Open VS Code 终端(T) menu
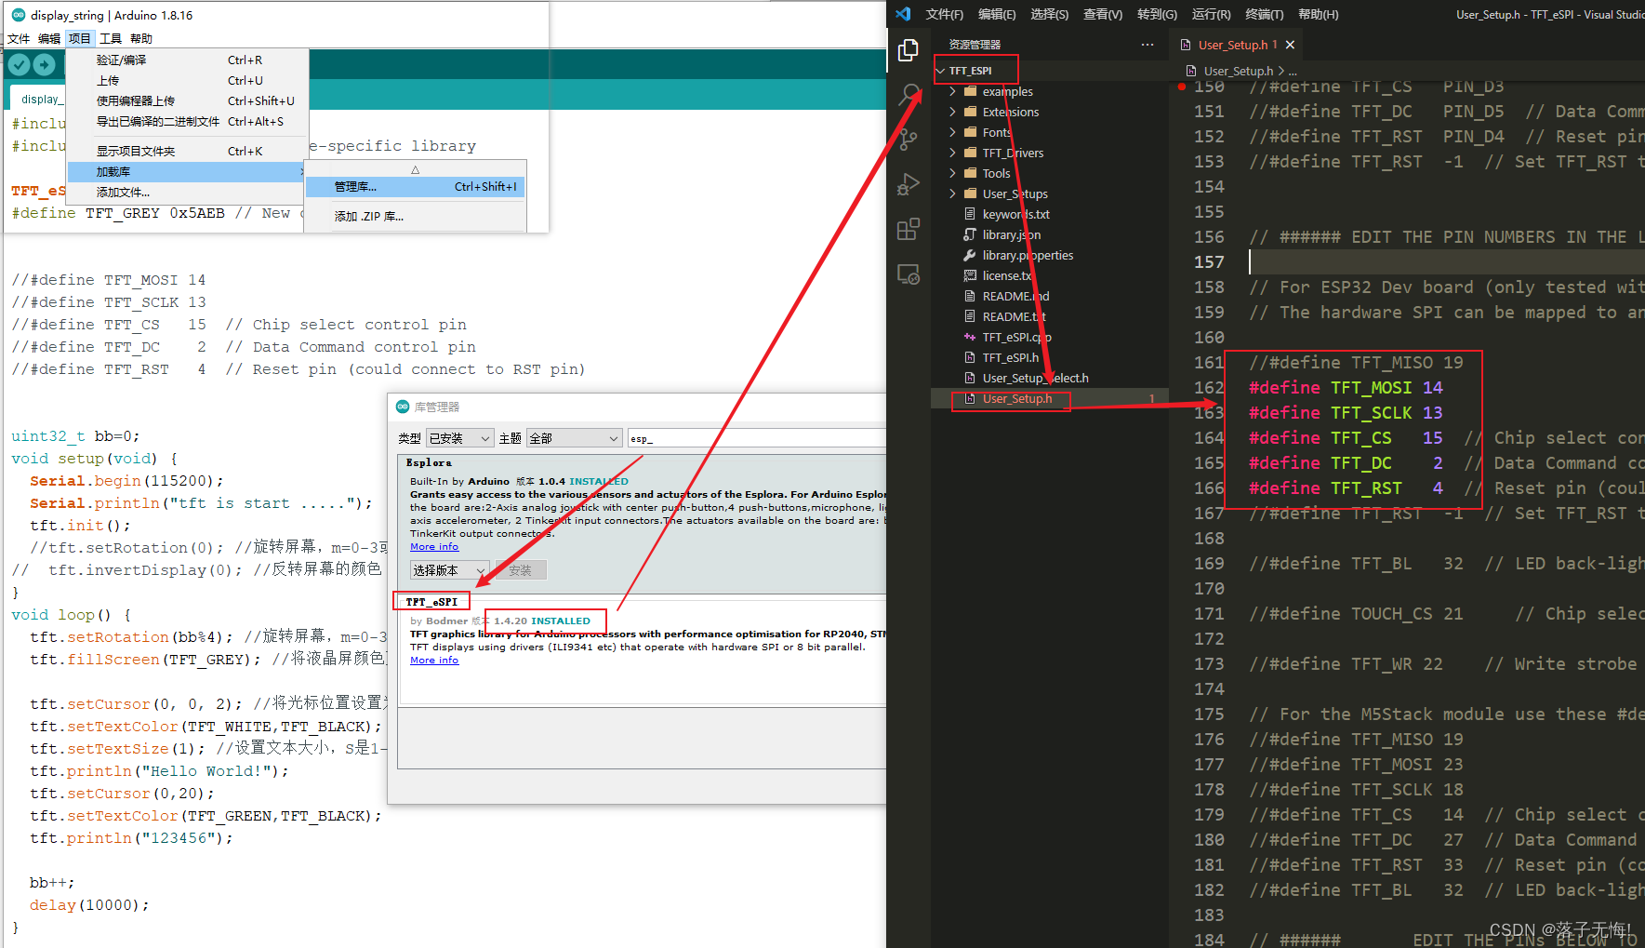The height and width of the screenshot is (948, 1645). [x=1264, y=14]
